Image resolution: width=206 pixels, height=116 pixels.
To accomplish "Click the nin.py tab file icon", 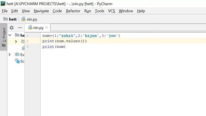I will 30,28.
